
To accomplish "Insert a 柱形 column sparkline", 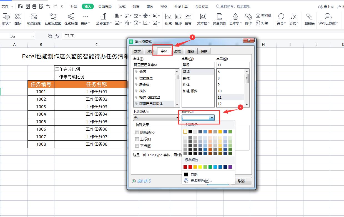I will (178, 19).
